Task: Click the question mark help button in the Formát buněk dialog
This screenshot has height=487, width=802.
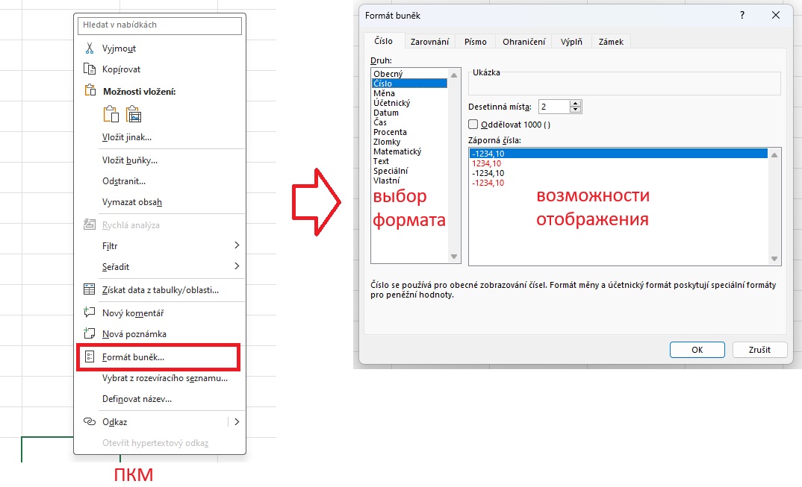Action: pyautogui.click(x=742, y=15)
